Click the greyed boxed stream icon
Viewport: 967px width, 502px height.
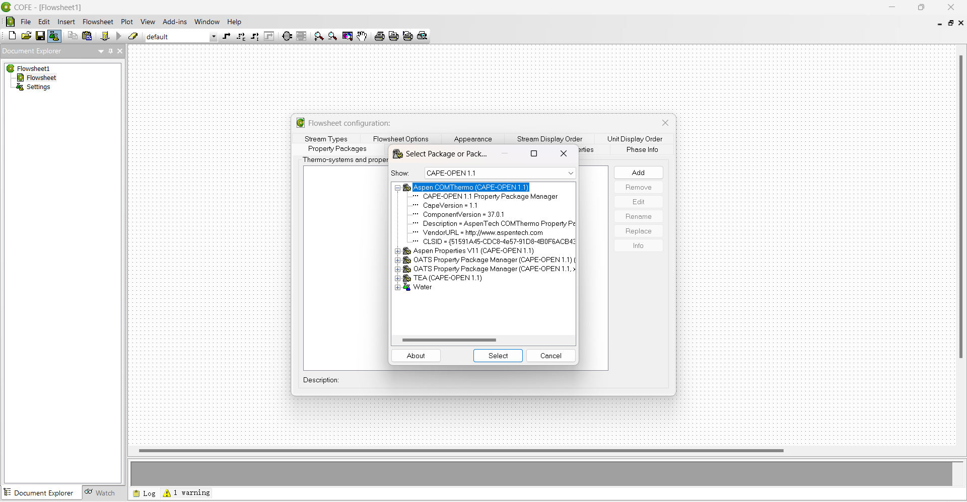coord(269,36)
